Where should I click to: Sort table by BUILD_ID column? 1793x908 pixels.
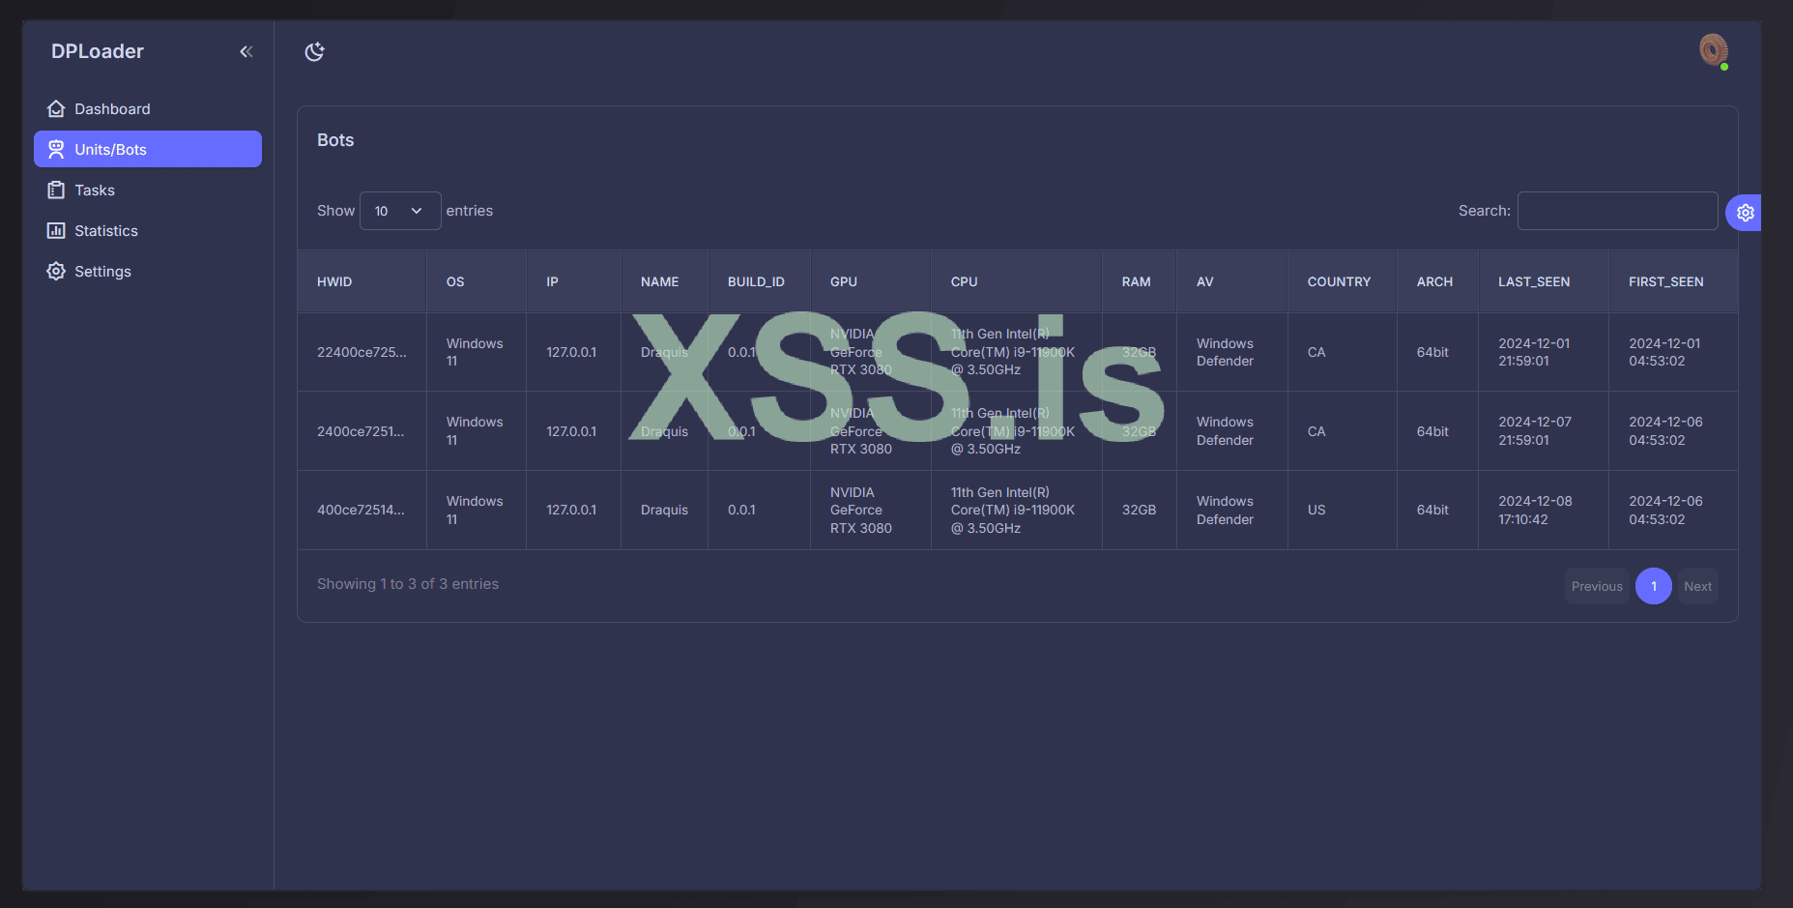click(x=760, y=281)
